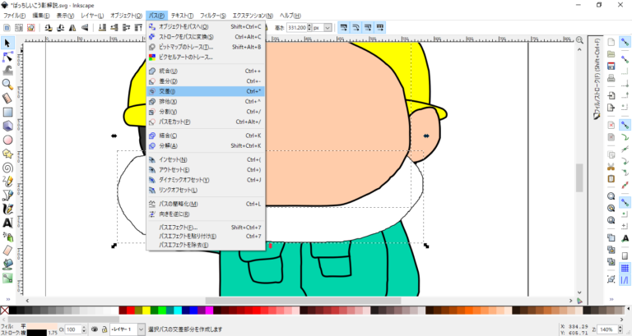Click the height input field showing 331.200
This screenshot has height=336, width=632.
tap(296, 28)
